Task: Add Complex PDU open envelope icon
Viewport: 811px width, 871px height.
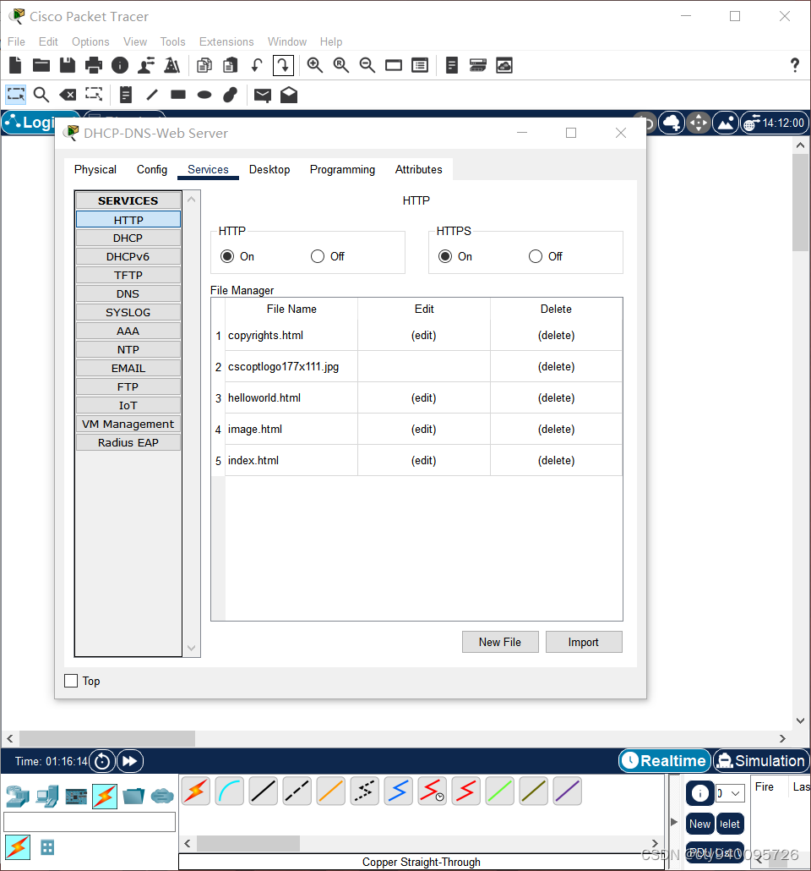Action: (x=289, y=95)
